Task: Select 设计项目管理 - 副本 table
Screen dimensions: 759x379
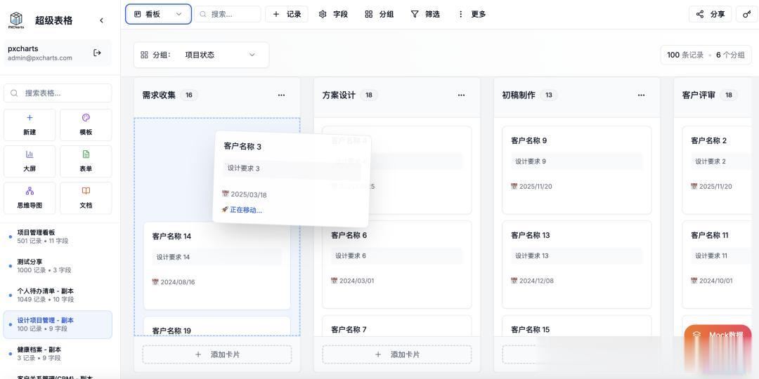Action: pos(58,324)
